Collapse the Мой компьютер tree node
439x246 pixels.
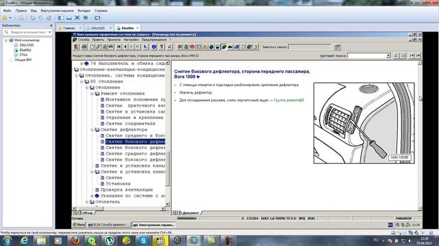point(6,40)
